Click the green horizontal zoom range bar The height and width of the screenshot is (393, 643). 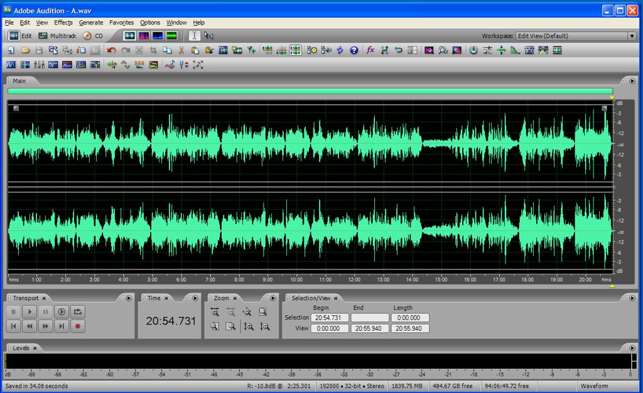(310, 92)
